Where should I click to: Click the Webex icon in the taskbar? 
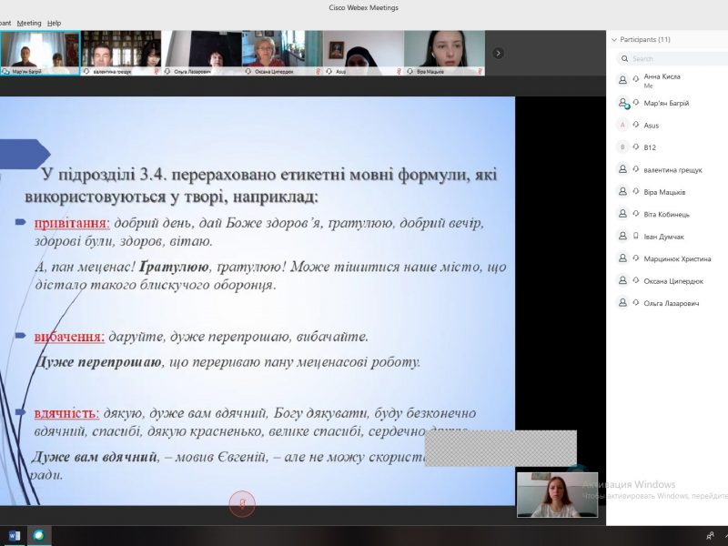[38, 535]
